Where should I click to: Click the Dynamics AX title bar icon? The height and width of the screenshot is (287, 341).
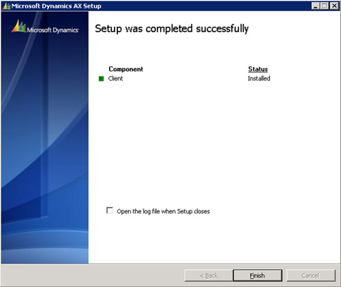click(x=6, y=6)
